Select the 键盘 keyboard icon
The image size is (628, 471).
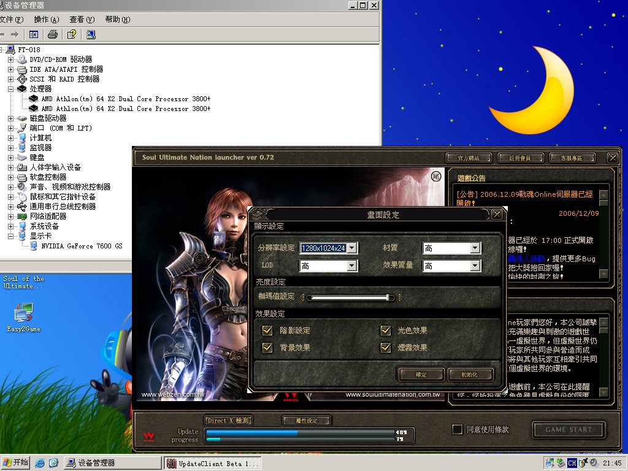pyautogui.click(x=22, y=158)
